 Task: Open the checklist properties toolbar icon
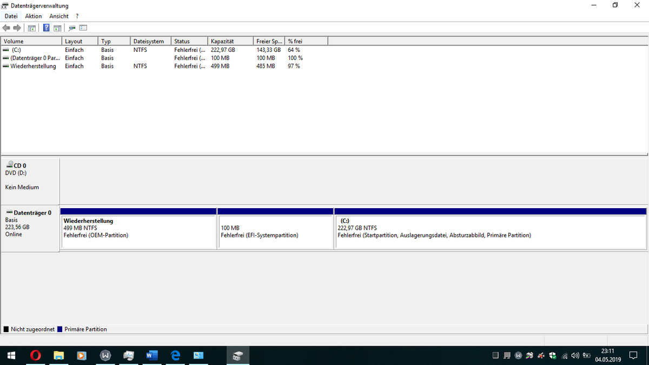pyautogui.click(x=83, y=28)
